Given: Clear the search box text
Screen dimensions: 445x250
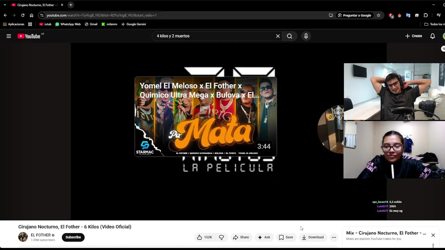Looking at the screenshot, I should tap(278, 36).
